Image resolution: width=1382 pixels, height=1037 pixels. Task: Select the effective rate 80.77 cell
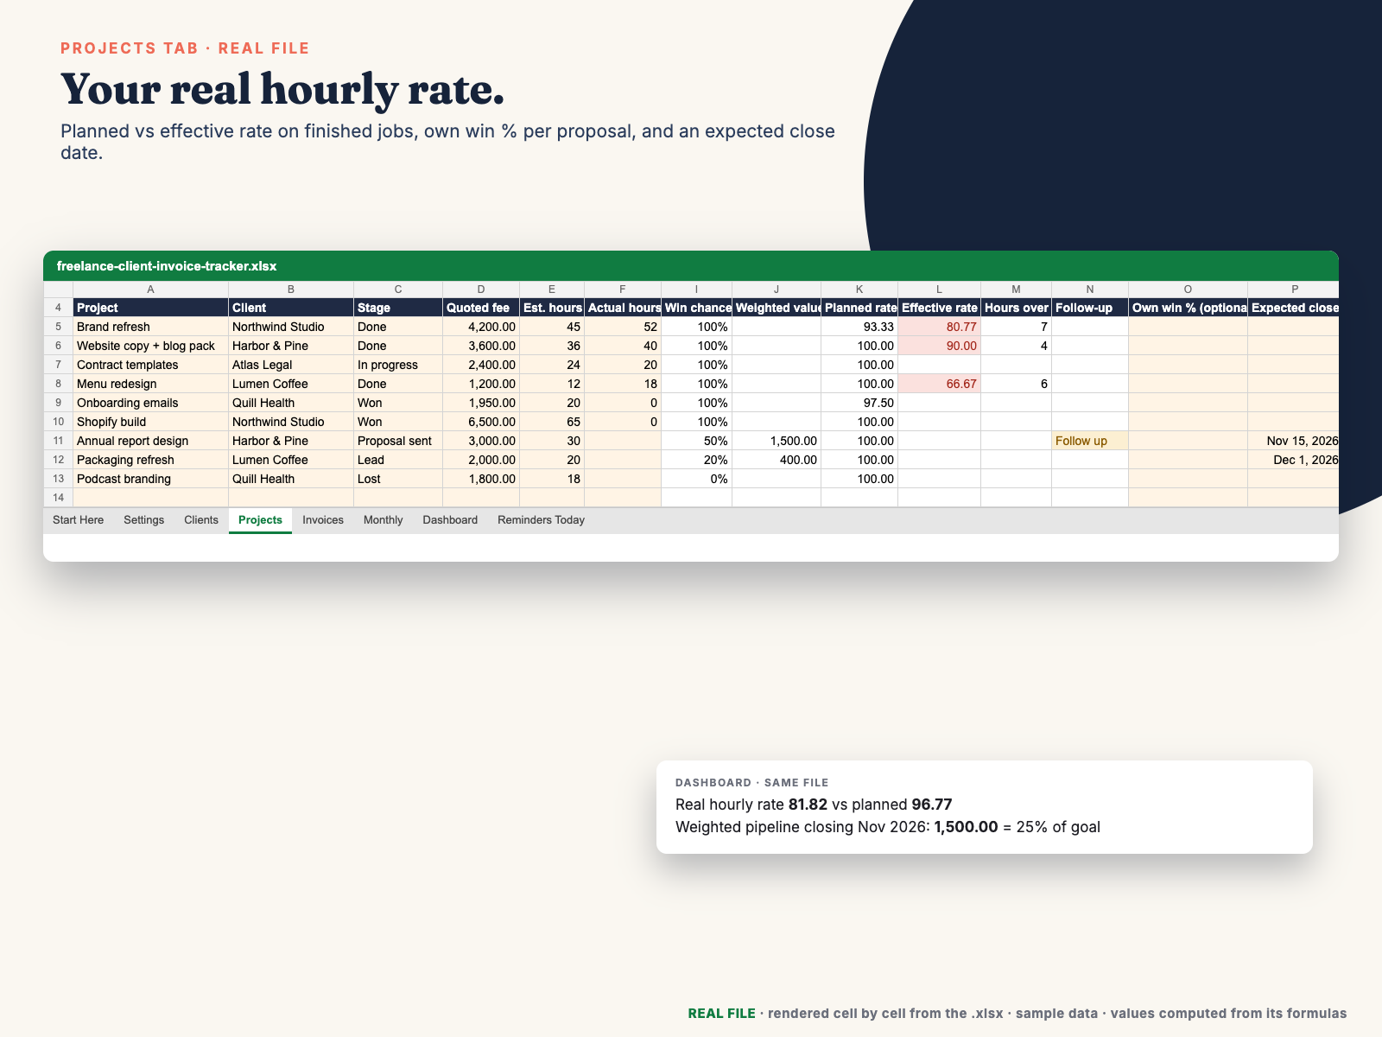click(x=939, y=327)
